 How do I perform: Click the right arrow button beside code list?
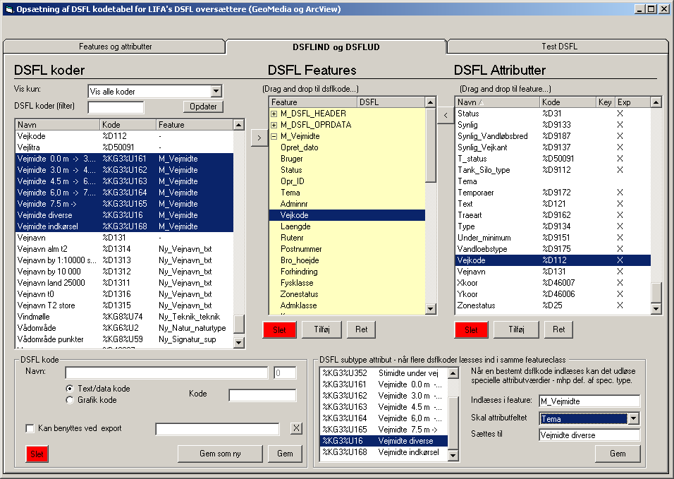(259, 136)
